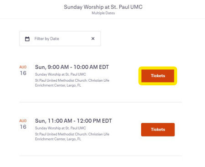Click the day number 16 beside the 9:00 AM event

tap(23, 73)
